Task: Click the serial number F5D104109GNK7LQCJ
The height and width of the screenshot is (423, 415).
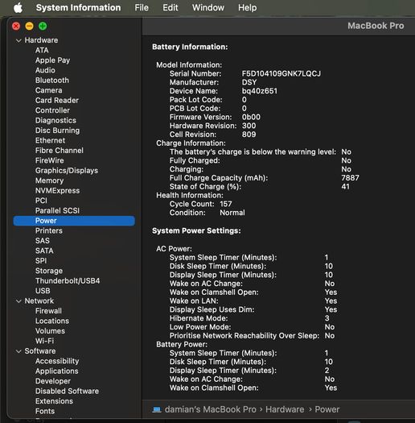Action: pyautogui.click(x=281, y=73)
